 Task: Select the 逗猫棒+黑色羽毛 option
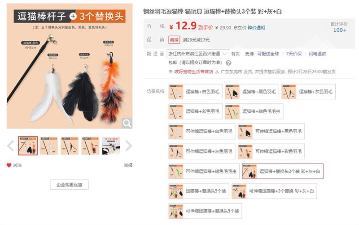click(x=252, y=92)
